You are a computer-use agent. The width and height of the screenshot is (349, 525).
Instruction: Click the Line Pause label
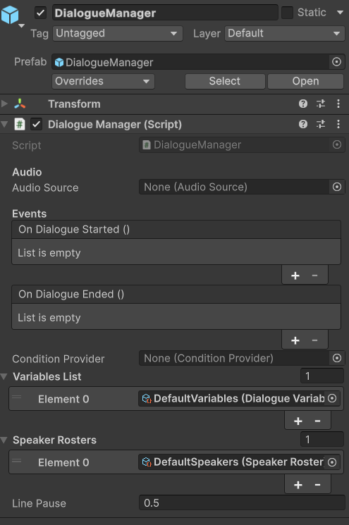(39, 504)
